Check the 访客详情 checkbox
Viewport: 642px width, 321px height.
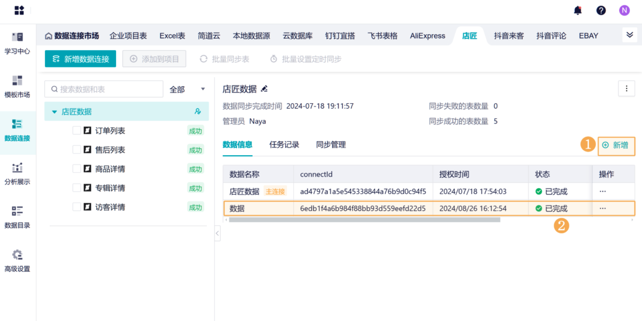(77, 207)
